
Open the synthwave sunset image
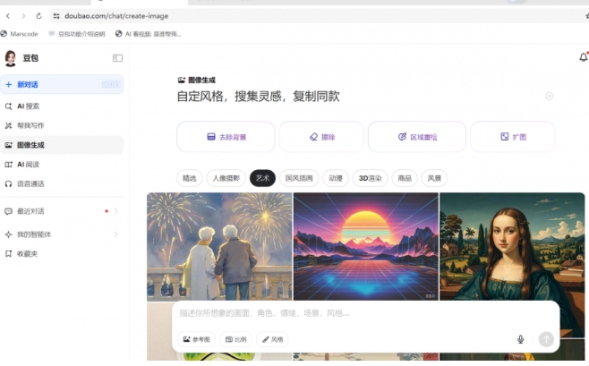pyautogui.click(x=365, y=247)
